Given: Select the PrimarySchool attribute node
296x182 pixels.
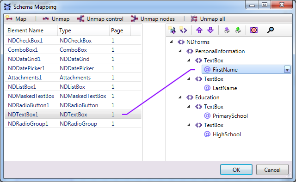Looking at the screenshot, I should click(230, 116).
